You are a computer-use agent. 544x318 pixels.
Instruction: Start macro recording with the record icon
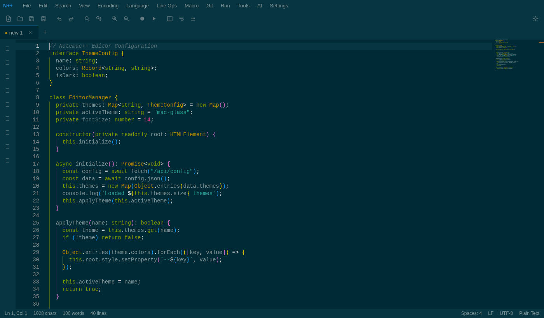click(x=142, y=18)
